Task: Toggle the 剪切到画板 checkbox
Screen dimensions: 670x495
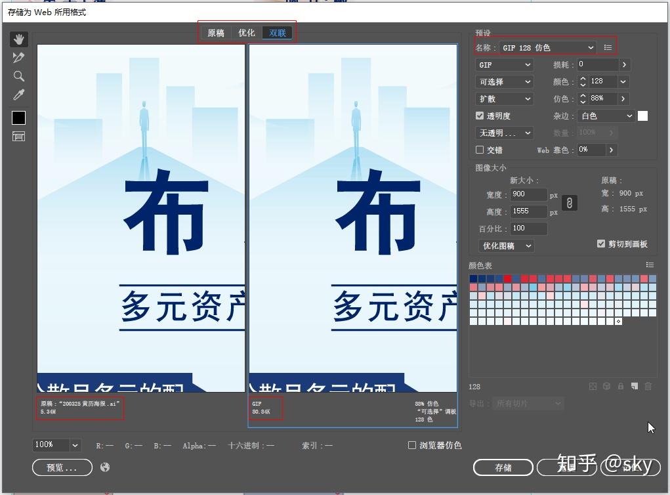Action: tap(601, 244)
